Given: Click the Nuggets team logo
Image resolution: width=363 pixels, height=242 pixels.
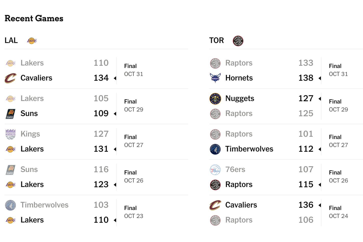Looking at the screenshot, I should click(x=215, y=98).
